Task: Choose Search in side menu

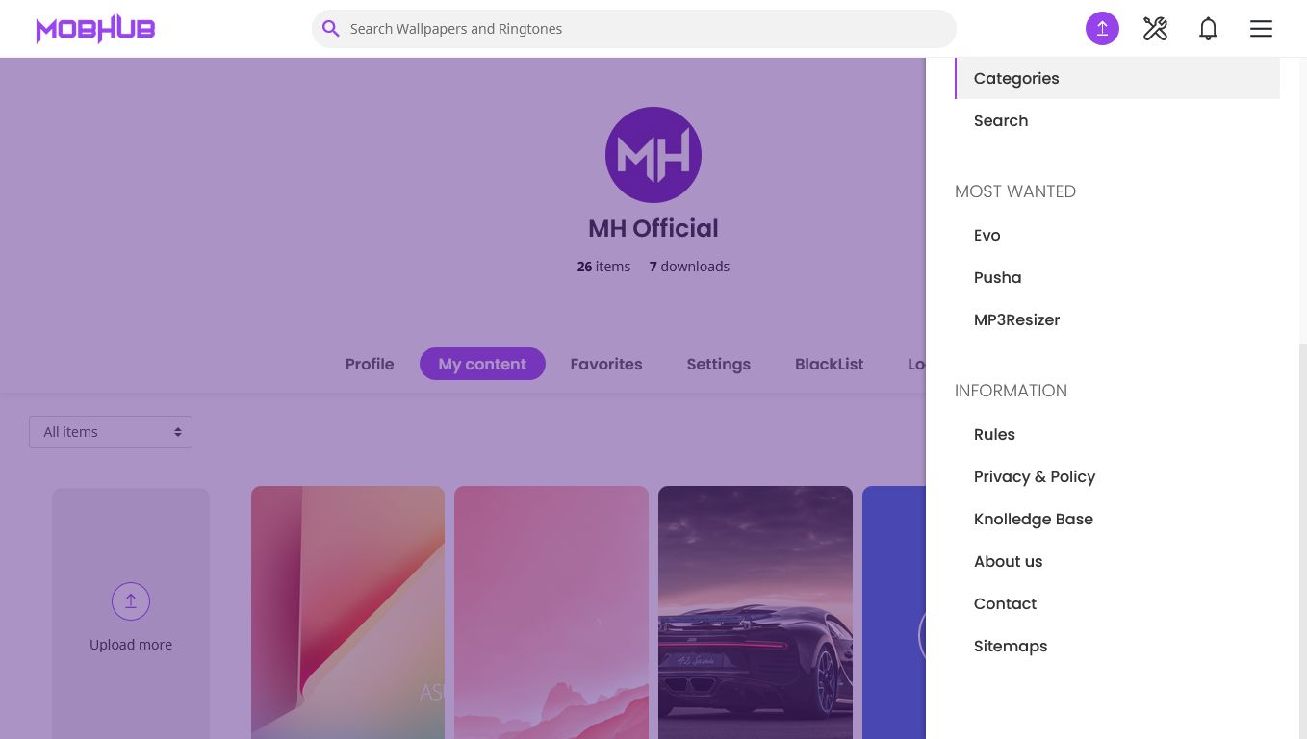Action: (1001, 120)
